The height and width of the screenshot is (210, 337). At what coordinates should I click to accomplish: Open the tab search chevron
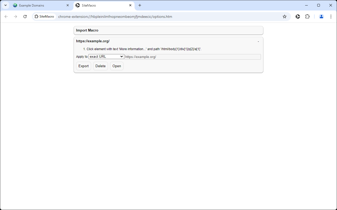5,5
